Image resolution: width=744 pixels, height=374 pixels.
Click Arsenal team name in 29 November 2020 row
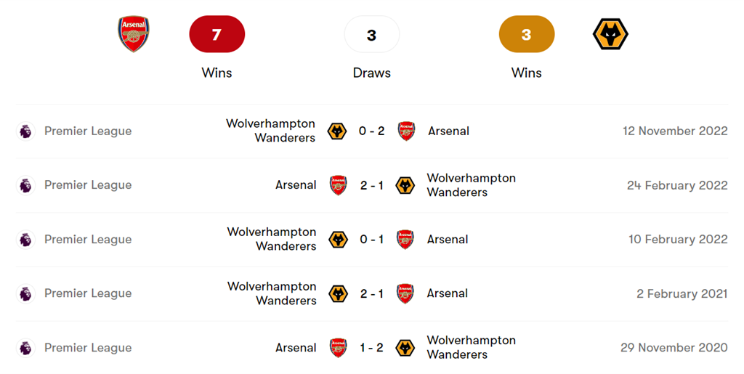point(296,348)
